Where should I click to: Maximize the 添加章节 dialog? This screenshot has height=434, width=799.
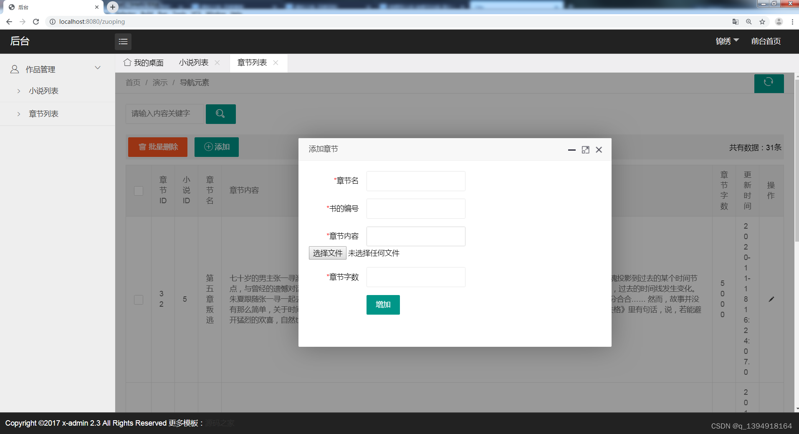pyautogui.click(x=585, y=150)
